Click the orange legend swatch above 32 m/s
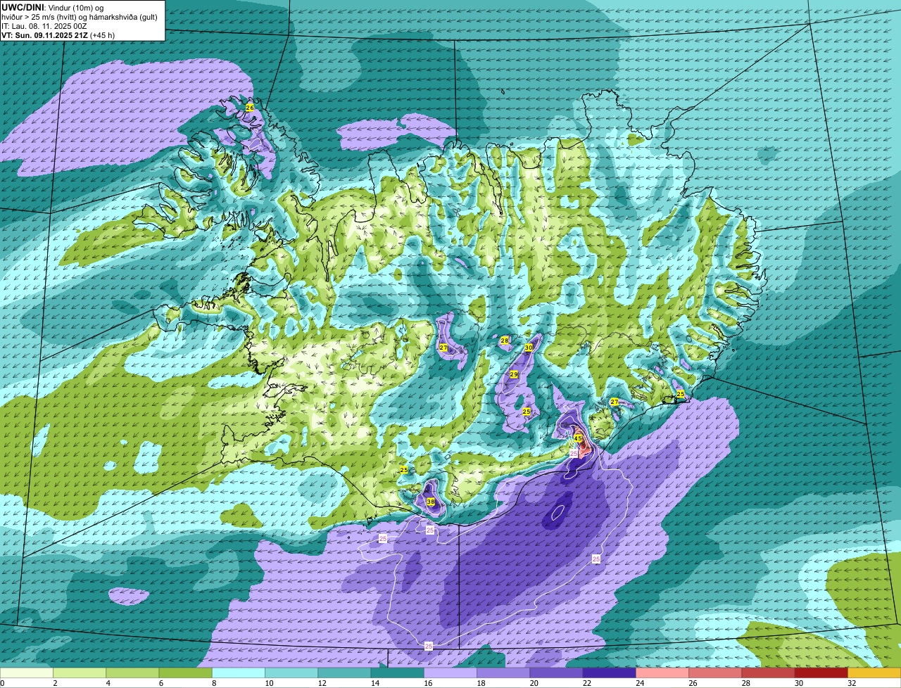901x688 pixels. pos(874,673)
